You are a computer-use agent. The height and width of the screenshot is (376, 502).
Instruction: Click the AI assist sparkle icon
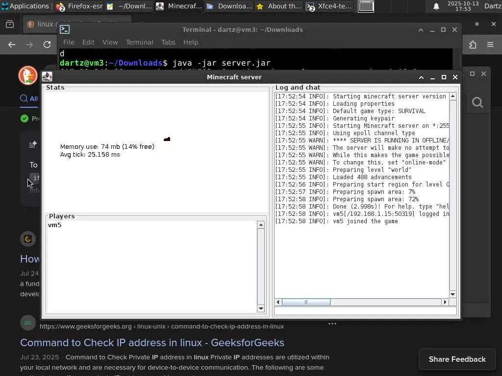(33, 144)
